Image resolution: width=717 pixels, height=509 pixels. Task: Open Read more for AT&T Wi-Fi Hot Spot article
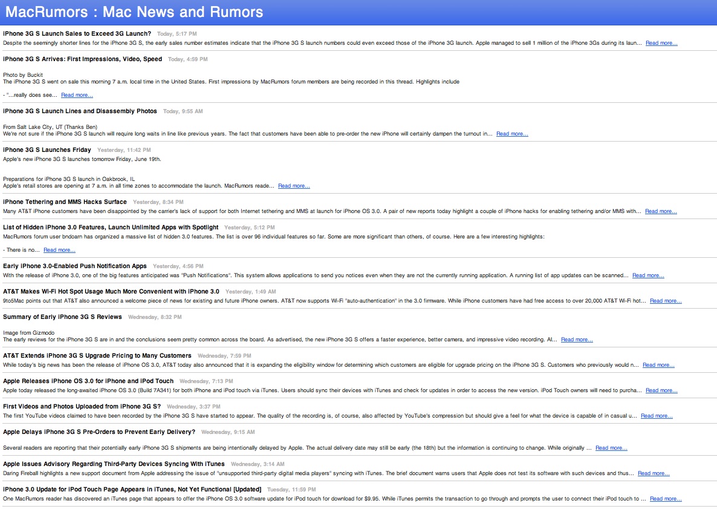(x=666, y=301)
